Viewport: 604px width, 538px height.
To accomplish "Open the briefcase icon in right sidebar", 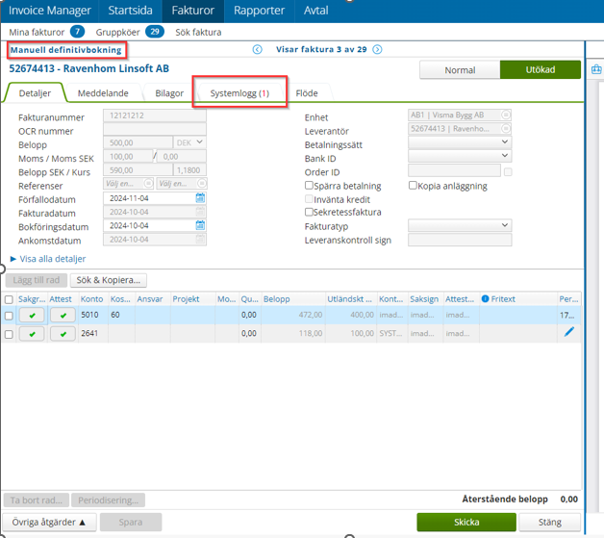I will tap(596, 69).
